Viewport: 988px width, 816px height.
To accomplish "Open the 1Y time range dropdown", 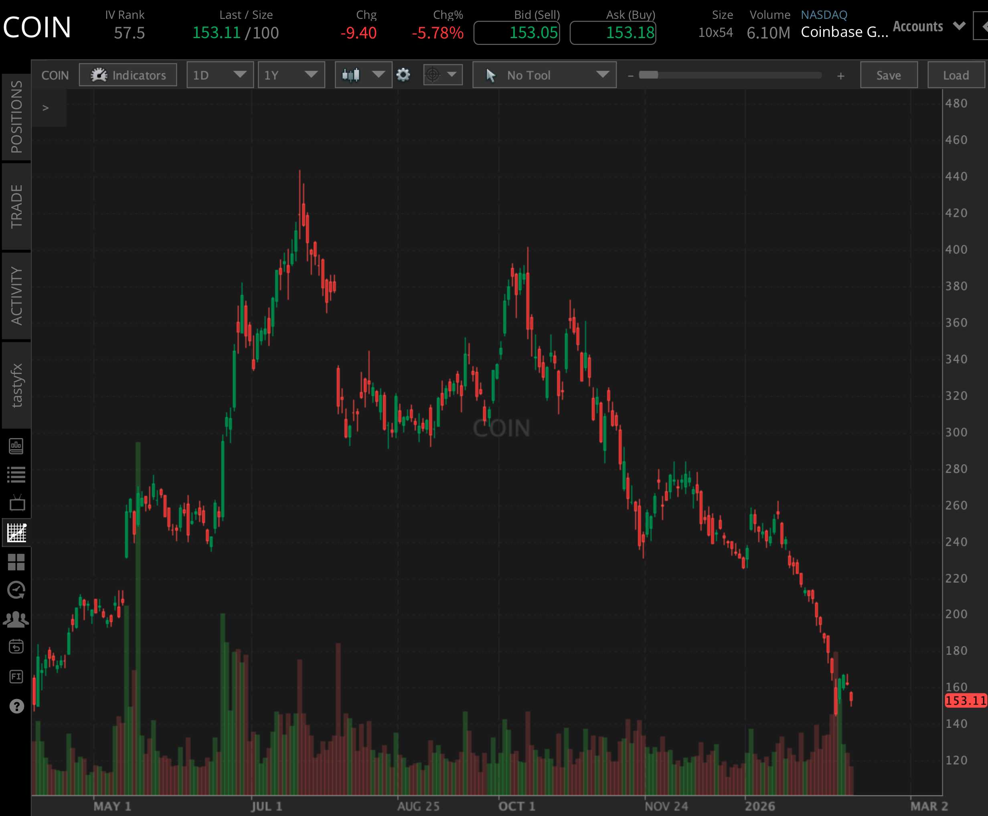I will tap(291, 75).
